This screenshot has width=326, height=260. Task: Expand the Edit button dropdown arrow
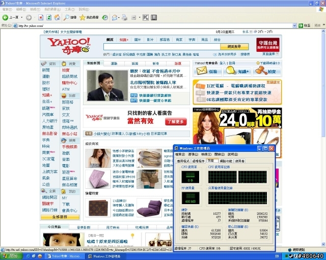[x=140, y=18]
